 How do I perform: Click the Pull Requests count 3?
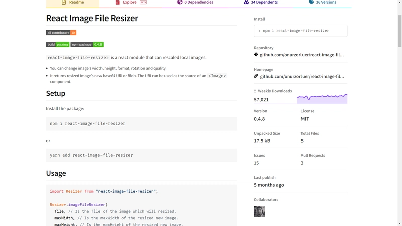tap(302, 163)
